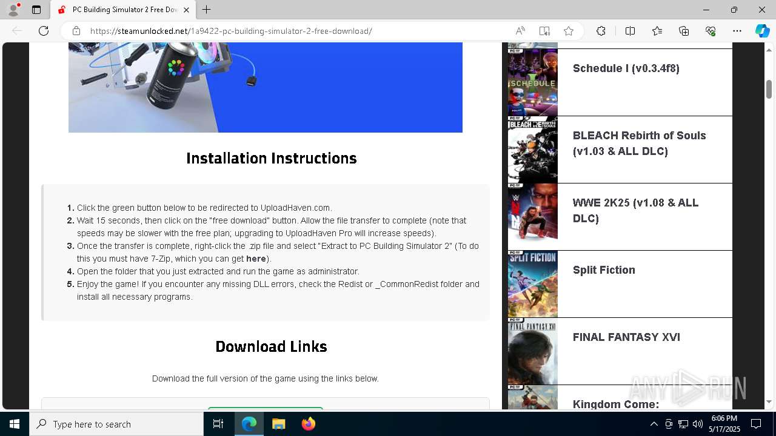
Task: Open FINAL FANTASY XVI link
Action: [x=626, y=337]
